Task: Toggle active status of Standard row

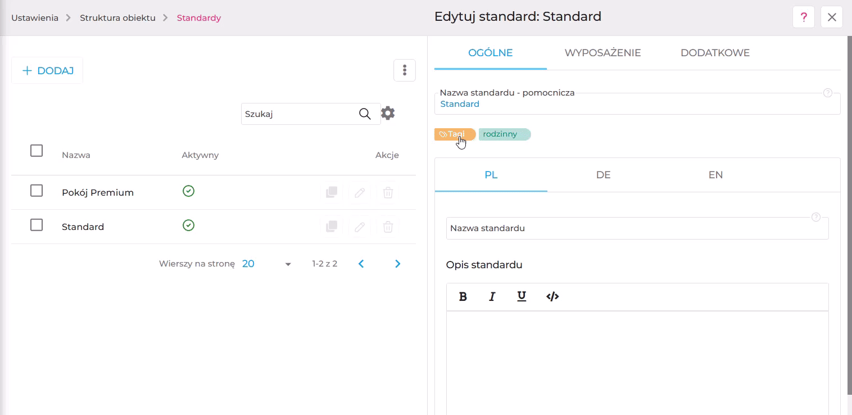Action: (189, 225)
